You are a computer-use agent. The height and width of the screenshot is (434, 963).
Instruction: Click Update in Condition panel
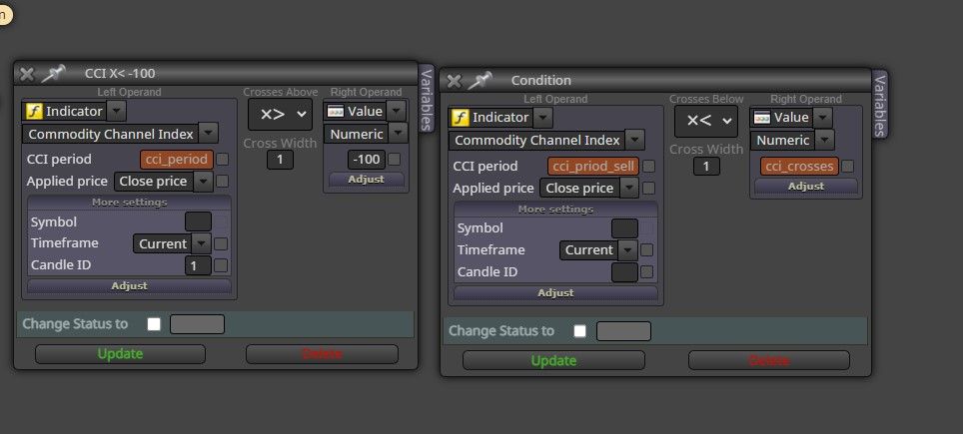pos(553,360)
